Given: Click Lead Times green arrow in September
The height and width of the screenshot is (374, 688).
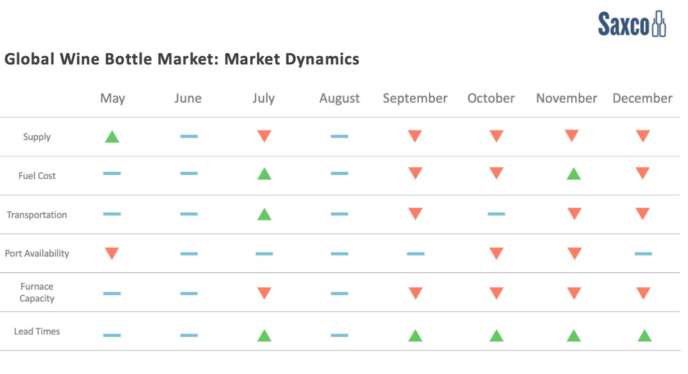Looking at the screenshot, I should 415,336.
